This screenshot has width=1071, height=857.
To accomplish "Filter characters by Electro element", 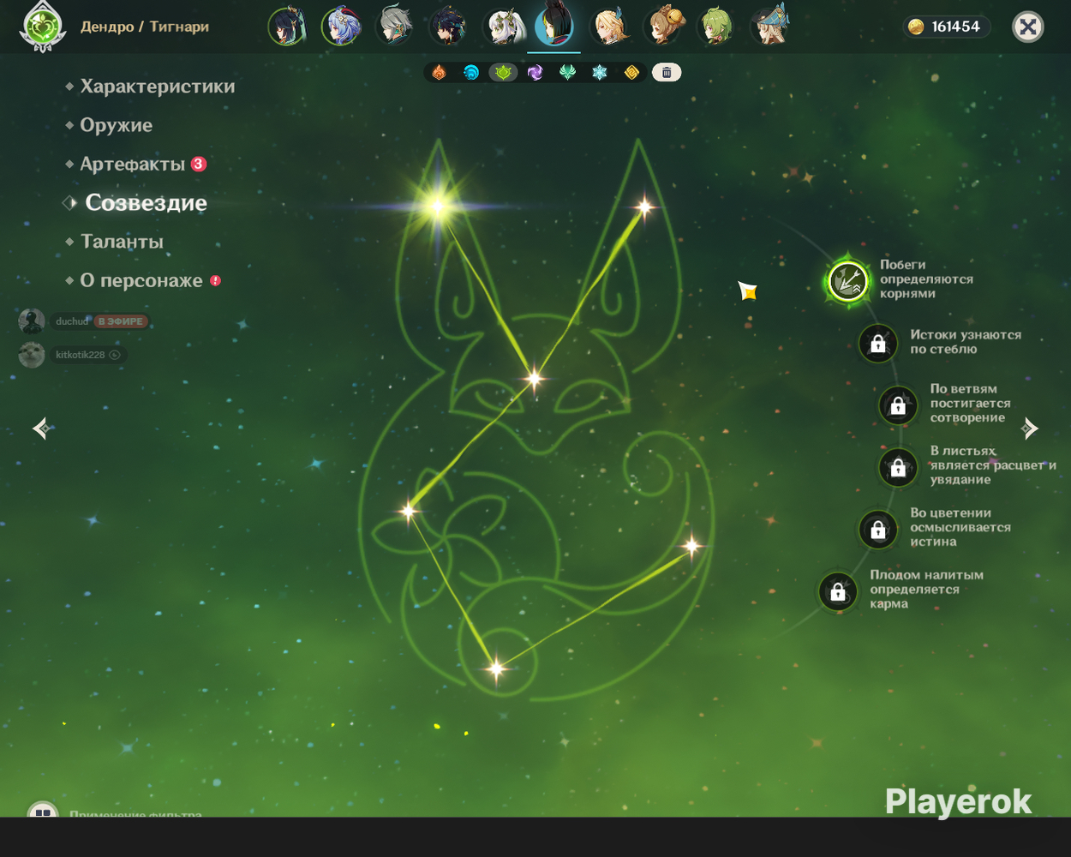I will click(x=535, y=73).
